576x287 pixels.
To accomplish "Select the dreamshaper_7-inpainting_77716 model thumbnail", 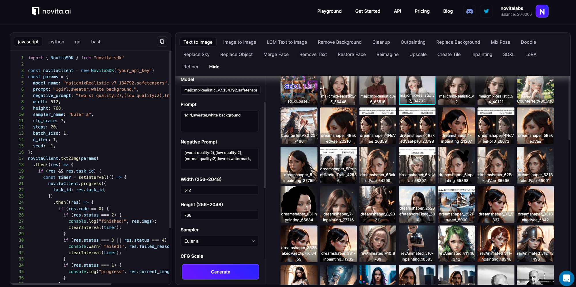I will tap(338, 204).
